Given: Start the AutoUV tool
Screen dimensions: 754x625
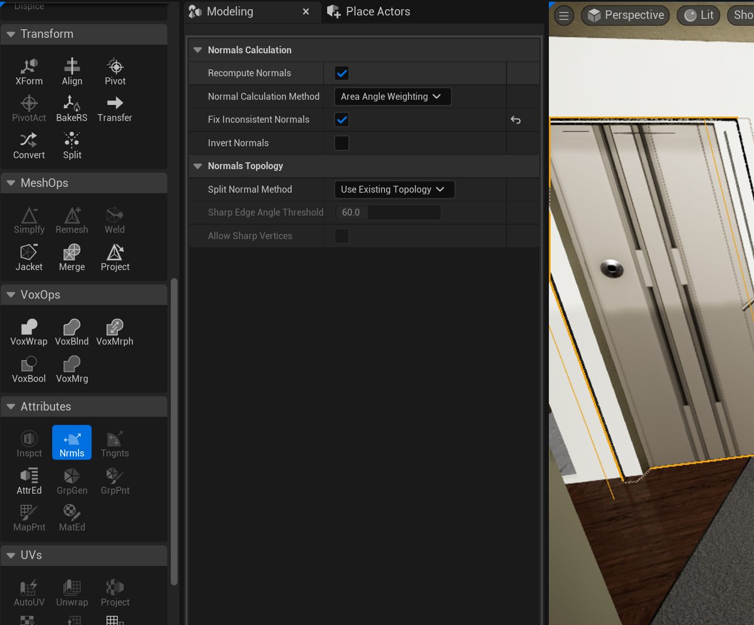Looking at the screenshot, I should click(29, 593).
